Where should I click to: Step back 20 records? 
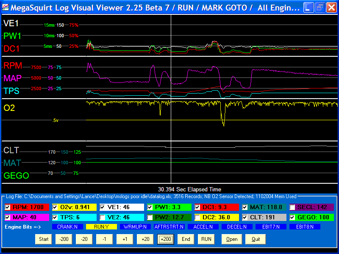click(x=84, y=239)
